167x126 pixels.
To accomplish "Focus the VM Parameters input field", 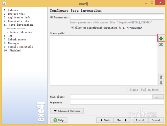I will coord(117,17).
